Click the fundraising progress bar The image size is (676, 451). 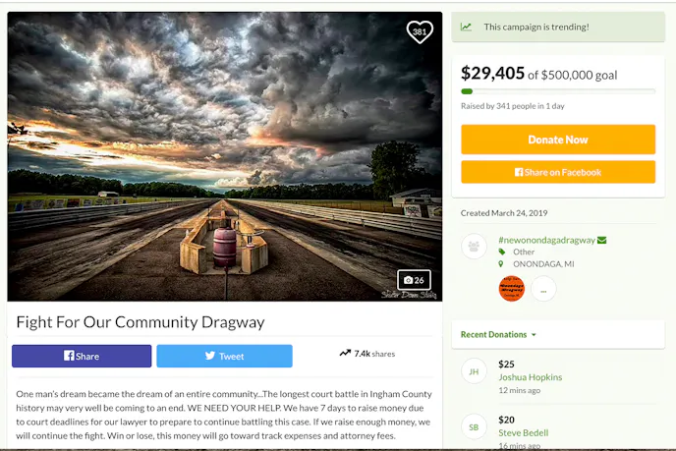point(558,91)
